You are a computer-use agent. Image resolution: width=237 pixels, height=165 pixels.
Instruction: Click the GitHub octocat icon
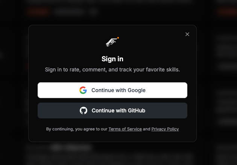click(84, 111)
